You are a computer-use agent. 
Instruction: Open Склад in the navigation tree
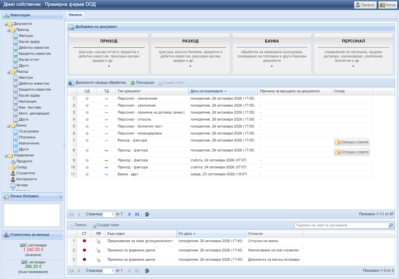[21, 167]
